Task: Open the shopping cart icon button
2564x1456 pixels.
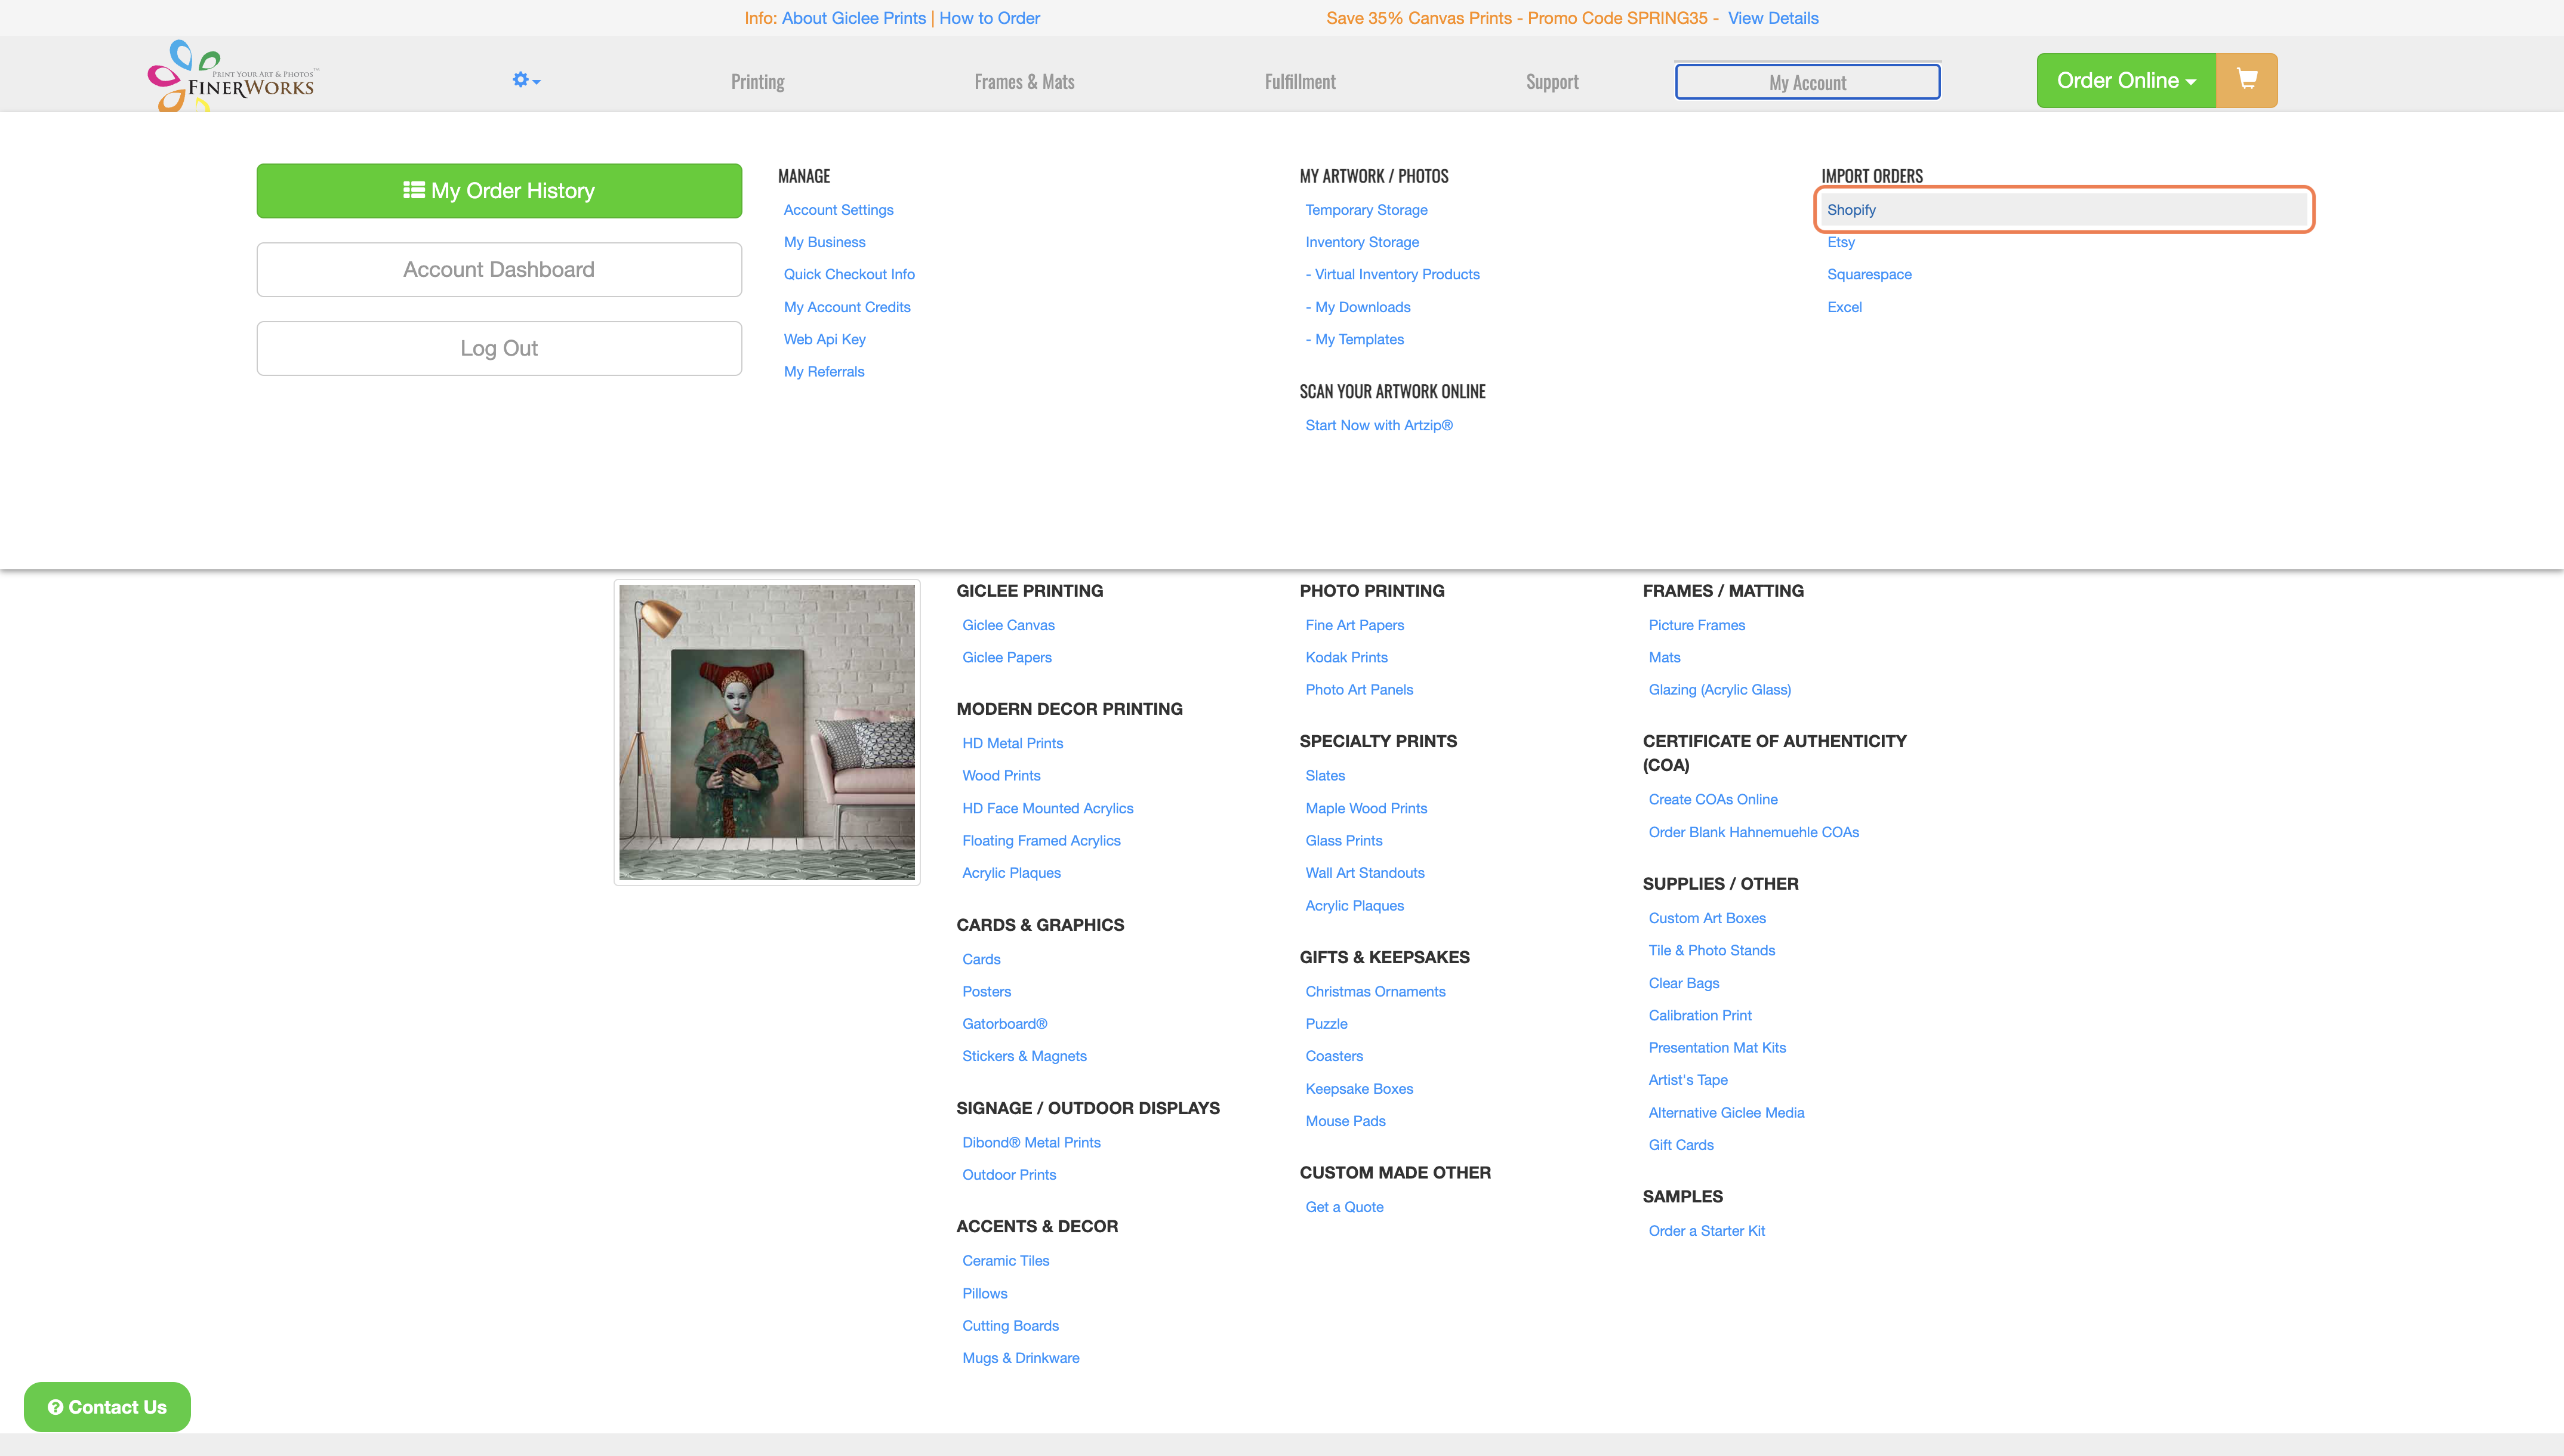Action: coord(2246,80)
